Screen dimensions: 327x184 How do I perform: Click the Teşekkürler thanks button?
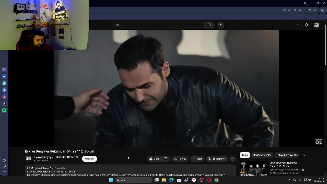click(217, 159)
